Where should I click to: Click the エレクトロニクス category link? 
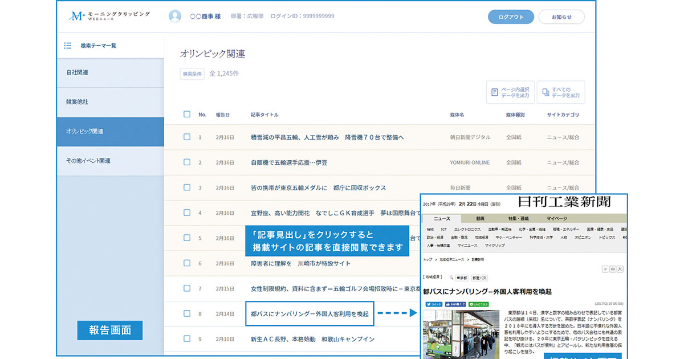point(468,229)
